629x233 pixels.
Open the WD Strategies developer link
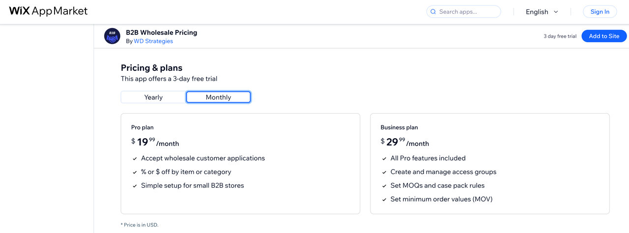(153, 41)
